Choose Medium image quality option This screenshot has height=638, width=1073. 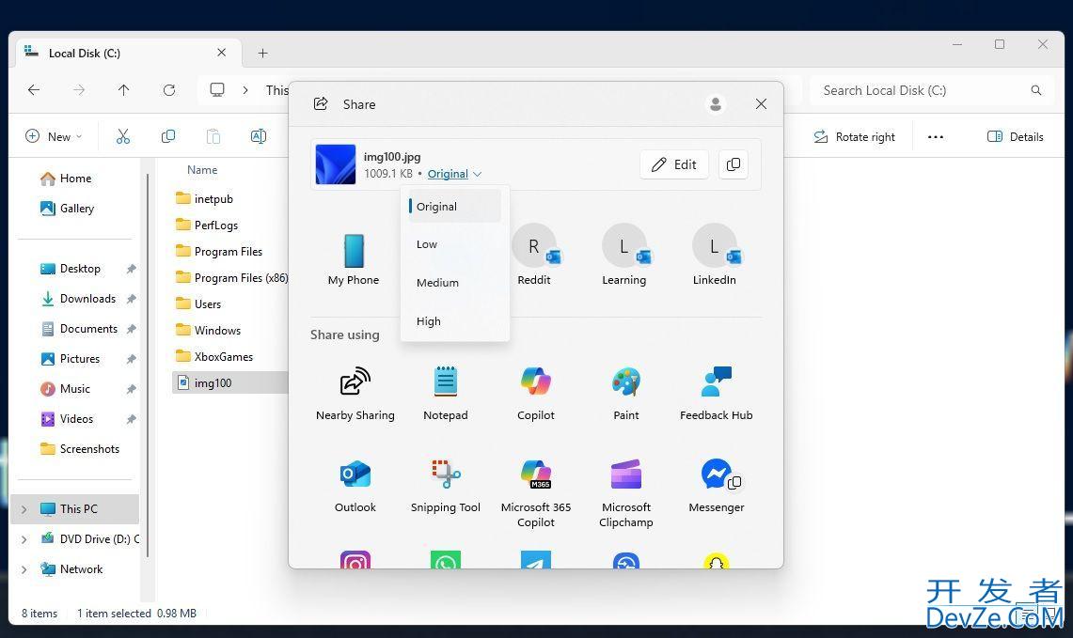click(454, 283)
